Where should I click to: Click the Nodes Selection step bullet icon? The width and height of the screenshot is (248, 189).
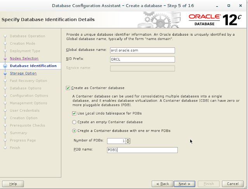point(5,59)
